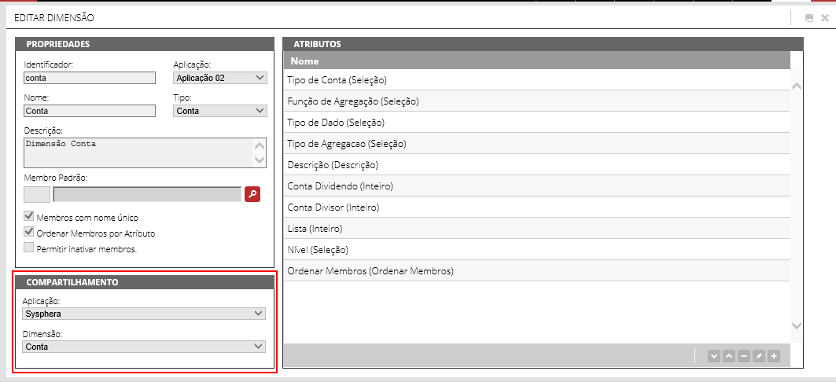Click the save dimension disk icon
The width and height of the screenshot is (836, 382).
(809, 17)
